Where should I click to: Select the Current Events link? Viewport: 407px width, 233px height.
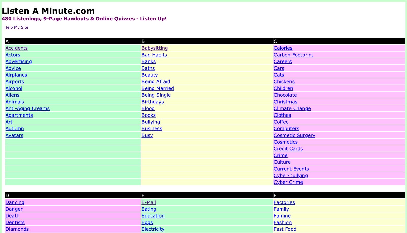291,169
